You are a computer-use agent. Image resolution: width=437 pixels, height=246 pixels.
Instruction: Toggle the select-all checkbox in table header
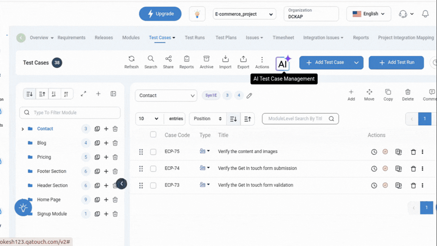[x=153, y=134]
